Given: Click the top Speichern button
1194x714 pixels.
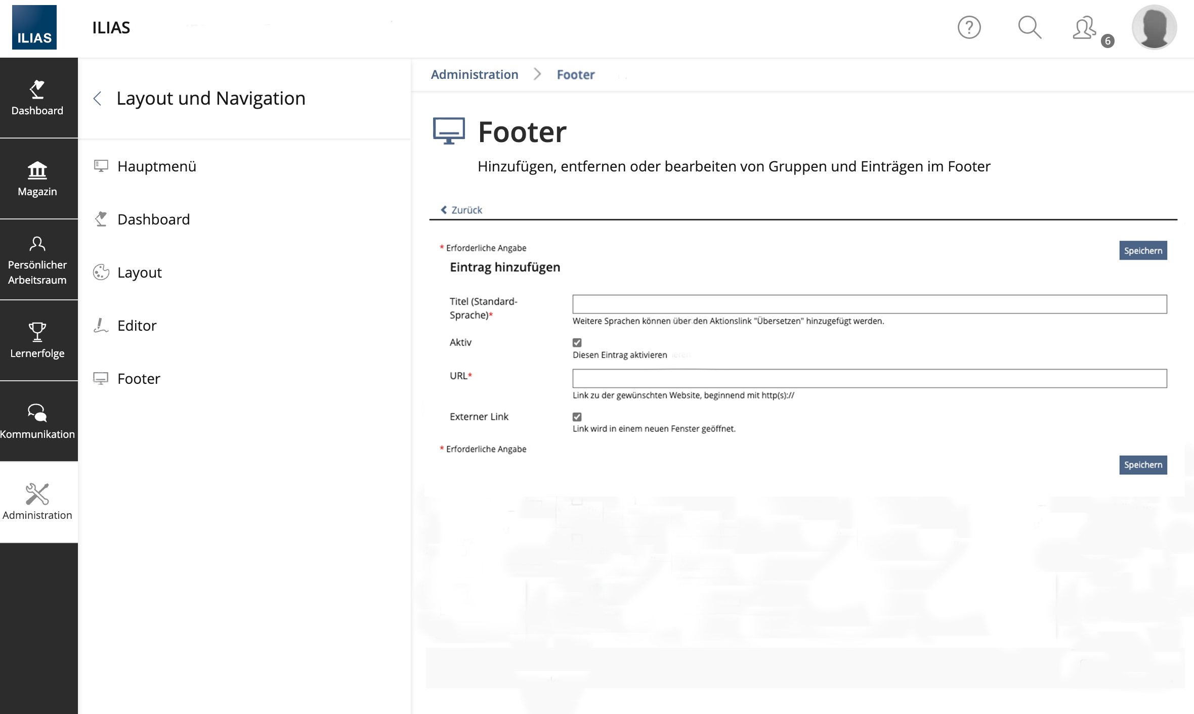Looking at the screenshot, I should point(1142,251).
